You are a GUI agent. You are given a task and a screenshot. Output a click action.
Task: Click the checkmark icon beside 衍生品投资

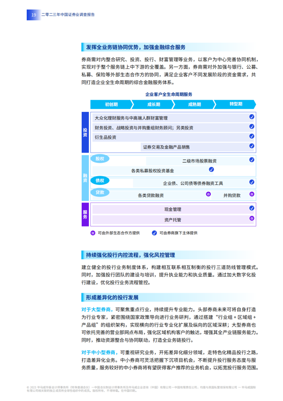[252, 136]
